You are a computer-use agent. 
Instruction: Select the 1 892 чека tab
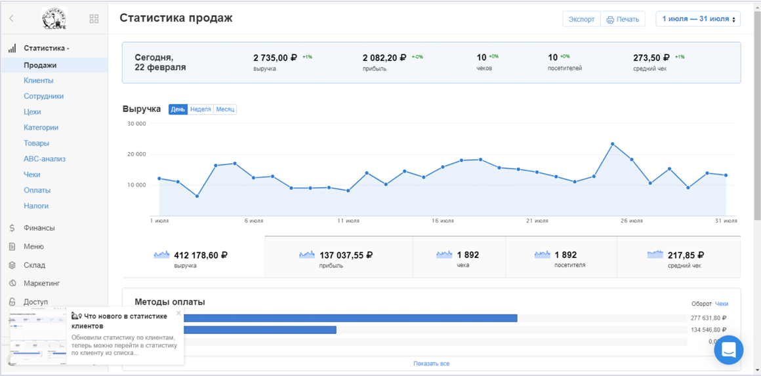(x=459, y=257)
